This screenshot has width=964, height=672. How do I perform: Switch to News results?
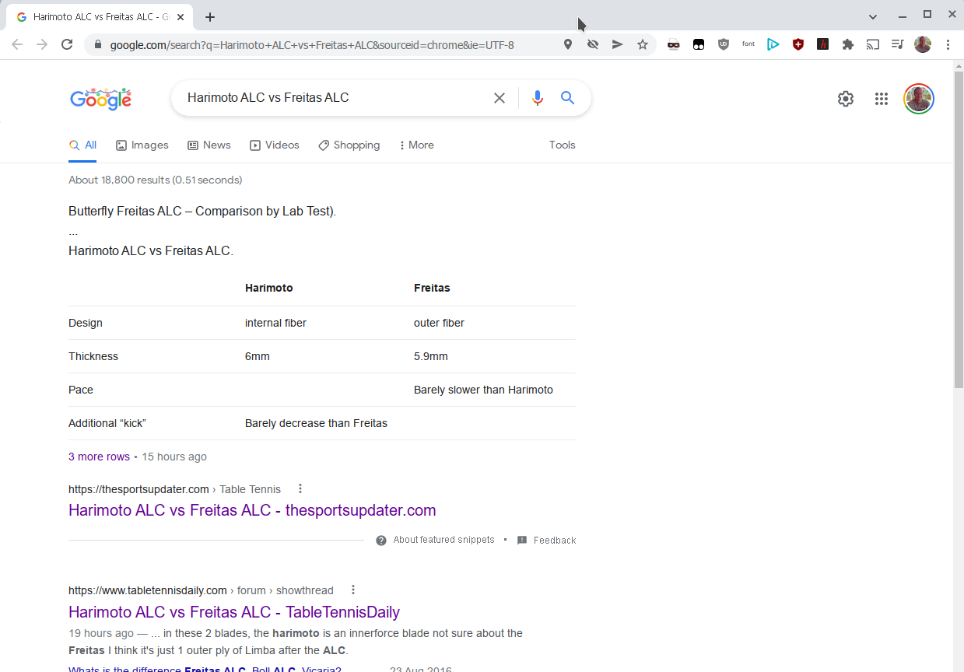point(209,145)
